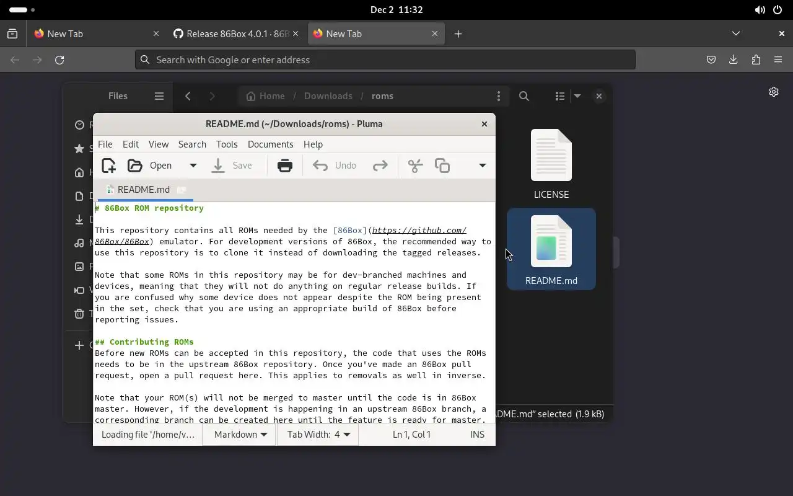
Task: Open the Firefox downloads panel
Action: [x=734, y=60]
